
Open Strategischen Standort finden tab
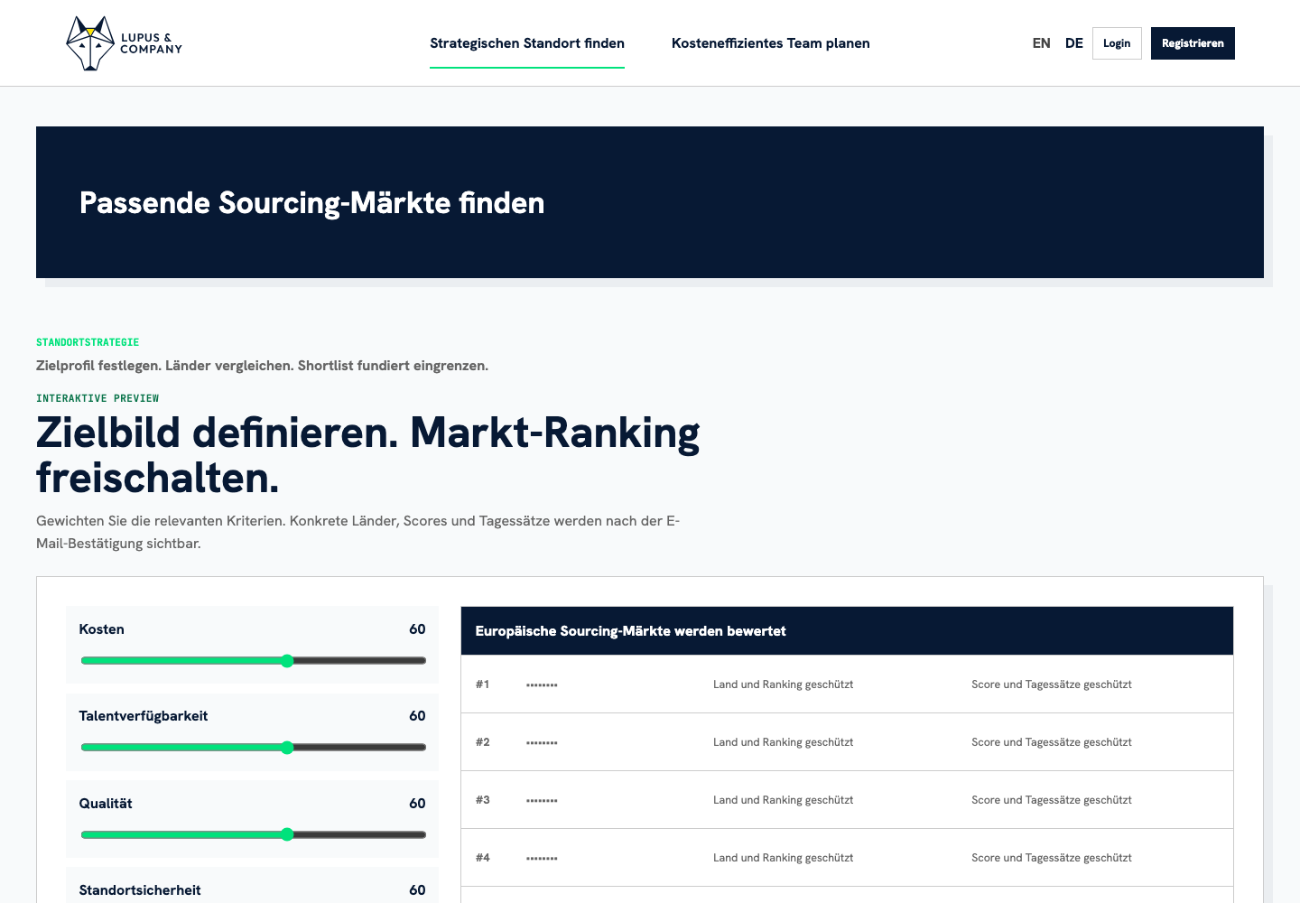[527, 43]
